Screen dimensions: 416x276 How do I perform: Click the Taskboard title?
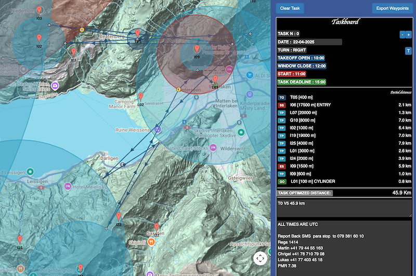(345, 22)
